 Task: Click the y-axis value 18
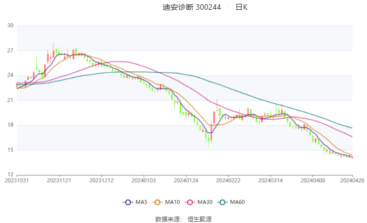(x=10, y=125)
